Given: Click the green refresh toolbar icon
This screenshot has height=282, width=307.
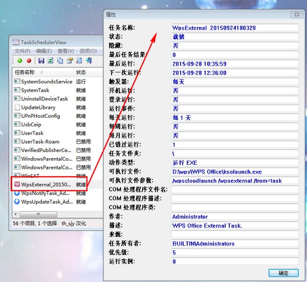Looking at the screenshot, I should point(51,61).
